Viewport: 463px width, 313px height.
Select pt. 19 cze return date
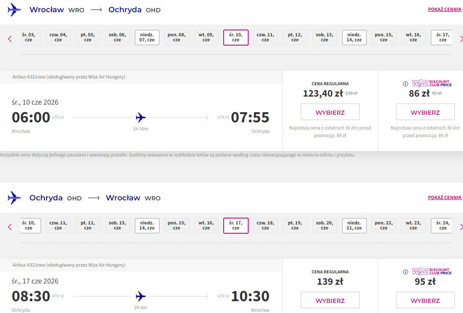[x=295, y=226]
